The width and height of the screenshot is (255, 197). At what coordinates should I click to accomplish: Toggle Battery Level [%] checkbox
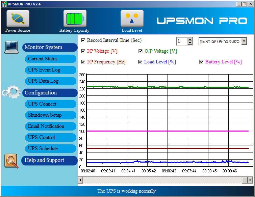[201, 62]
